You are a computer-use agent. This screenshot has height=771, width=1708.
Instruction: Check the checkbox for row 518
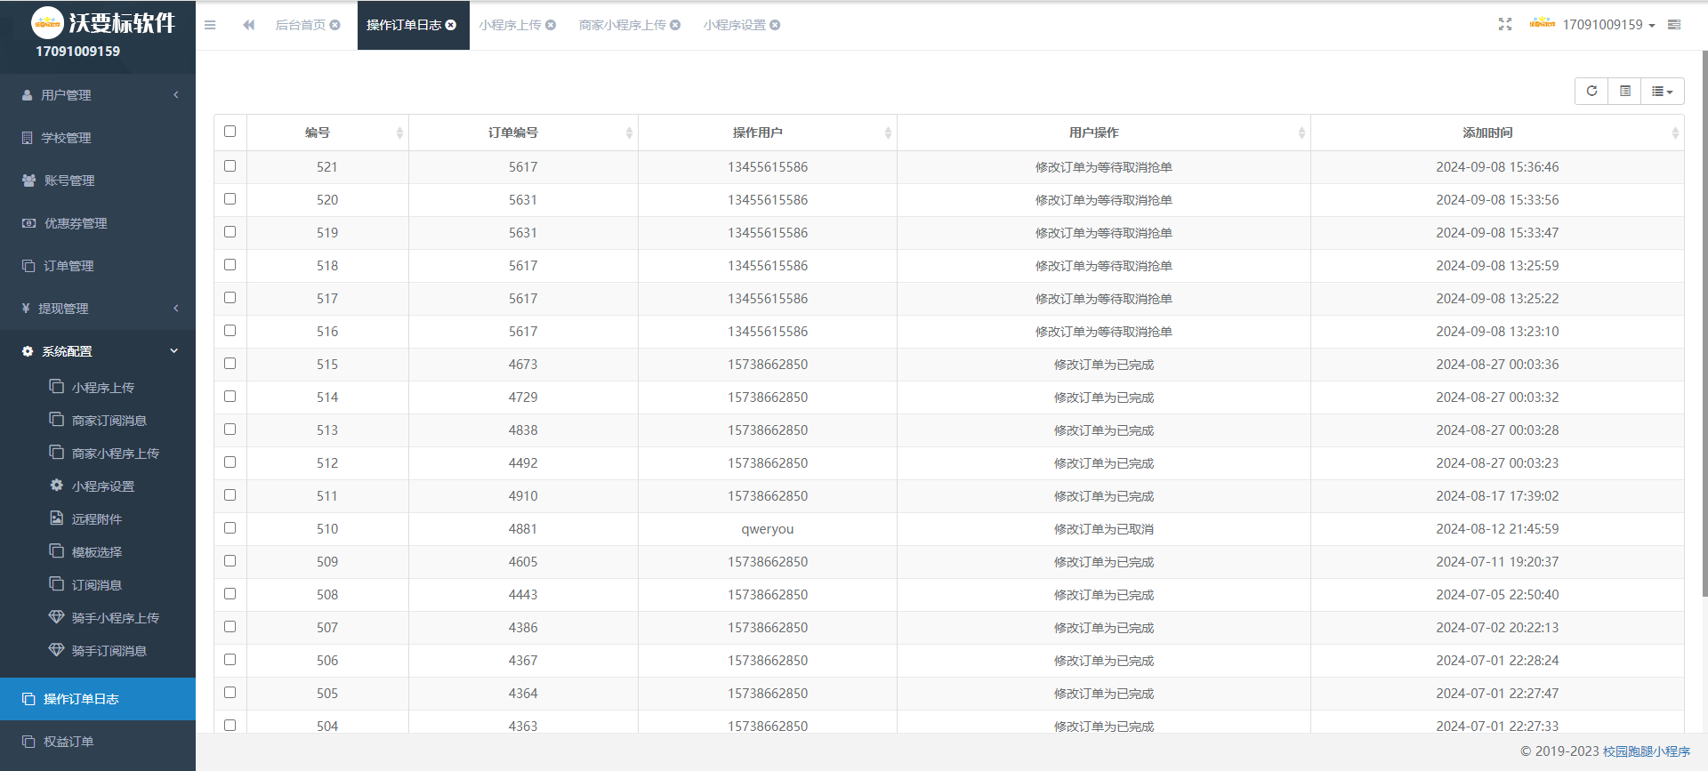click(x=230, y=265)
